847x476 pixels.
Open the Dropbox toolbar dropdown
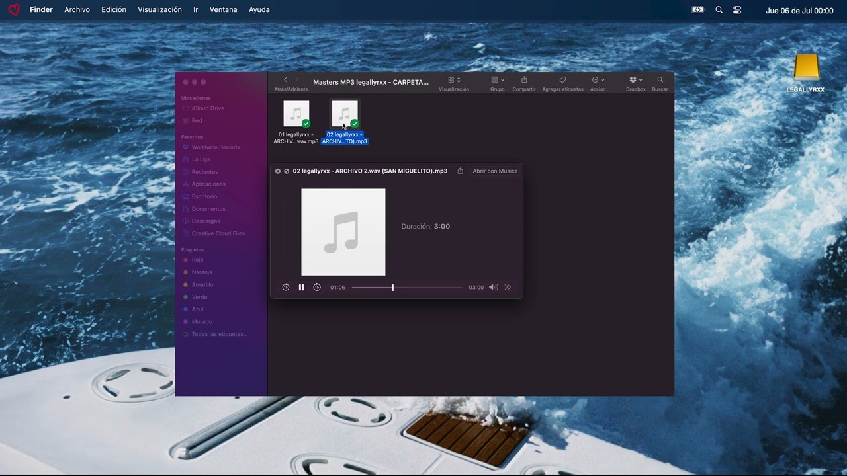(x=636, y=80)
